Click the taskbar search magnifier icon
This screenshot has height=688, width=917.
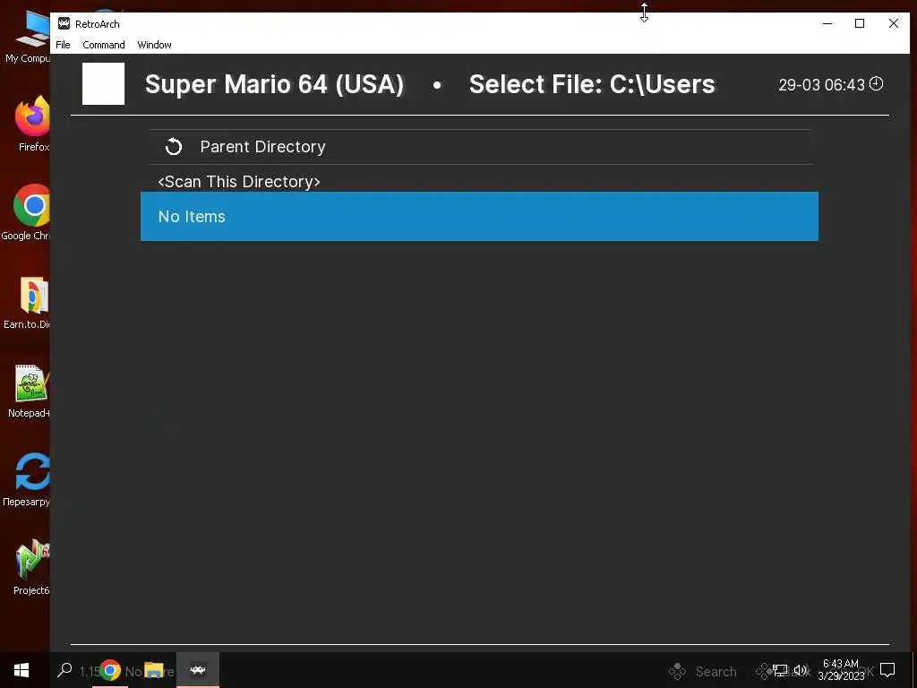tap(64, 670)
